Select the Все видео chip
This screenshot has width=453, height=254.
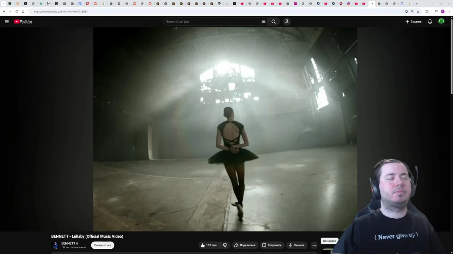[x=329, y=241]
